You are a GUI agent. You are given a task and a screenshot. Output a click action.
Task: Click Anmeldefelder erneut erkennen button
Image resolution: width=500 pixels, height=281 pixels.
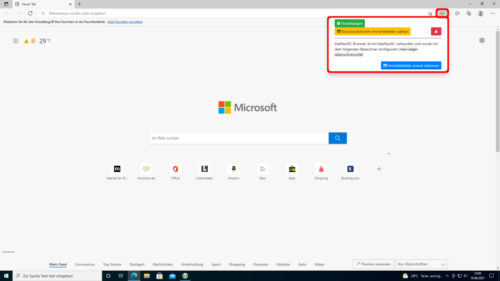(x=411, y=65)
